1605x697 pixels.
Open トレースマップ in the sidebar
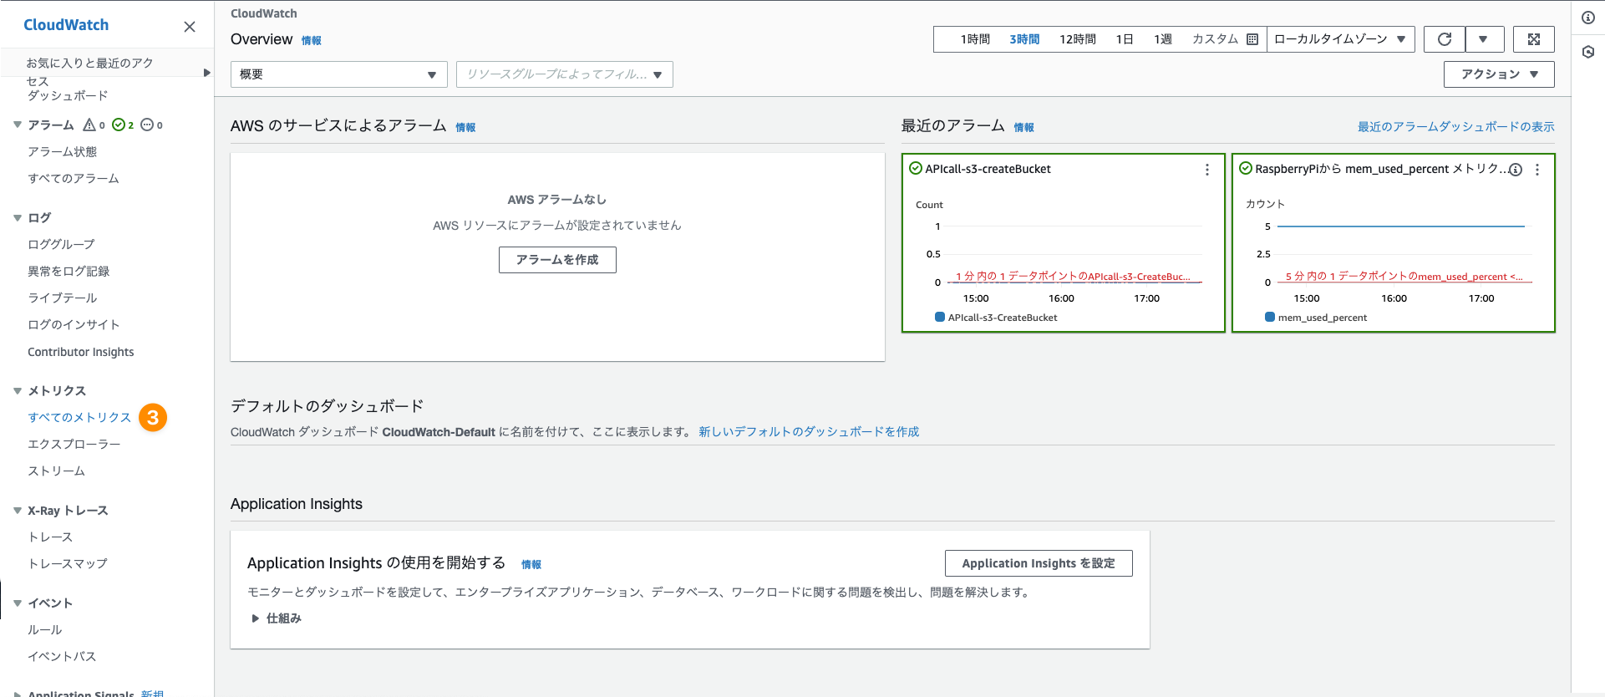point(68,563)
